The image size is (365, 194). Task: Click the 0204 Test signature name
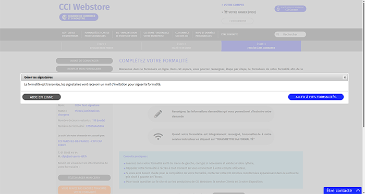[x=87, y=106]
